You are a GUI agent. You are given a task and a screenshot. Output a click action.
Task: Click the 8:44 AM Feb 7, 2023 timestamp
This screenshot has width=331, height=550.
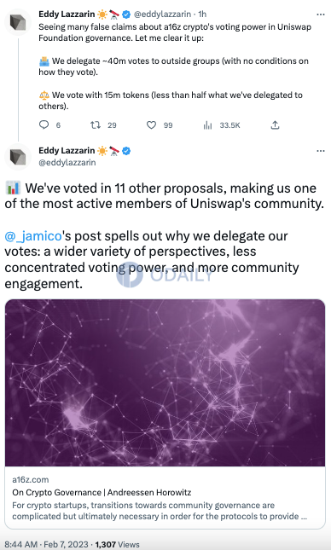tap(46, 544)
